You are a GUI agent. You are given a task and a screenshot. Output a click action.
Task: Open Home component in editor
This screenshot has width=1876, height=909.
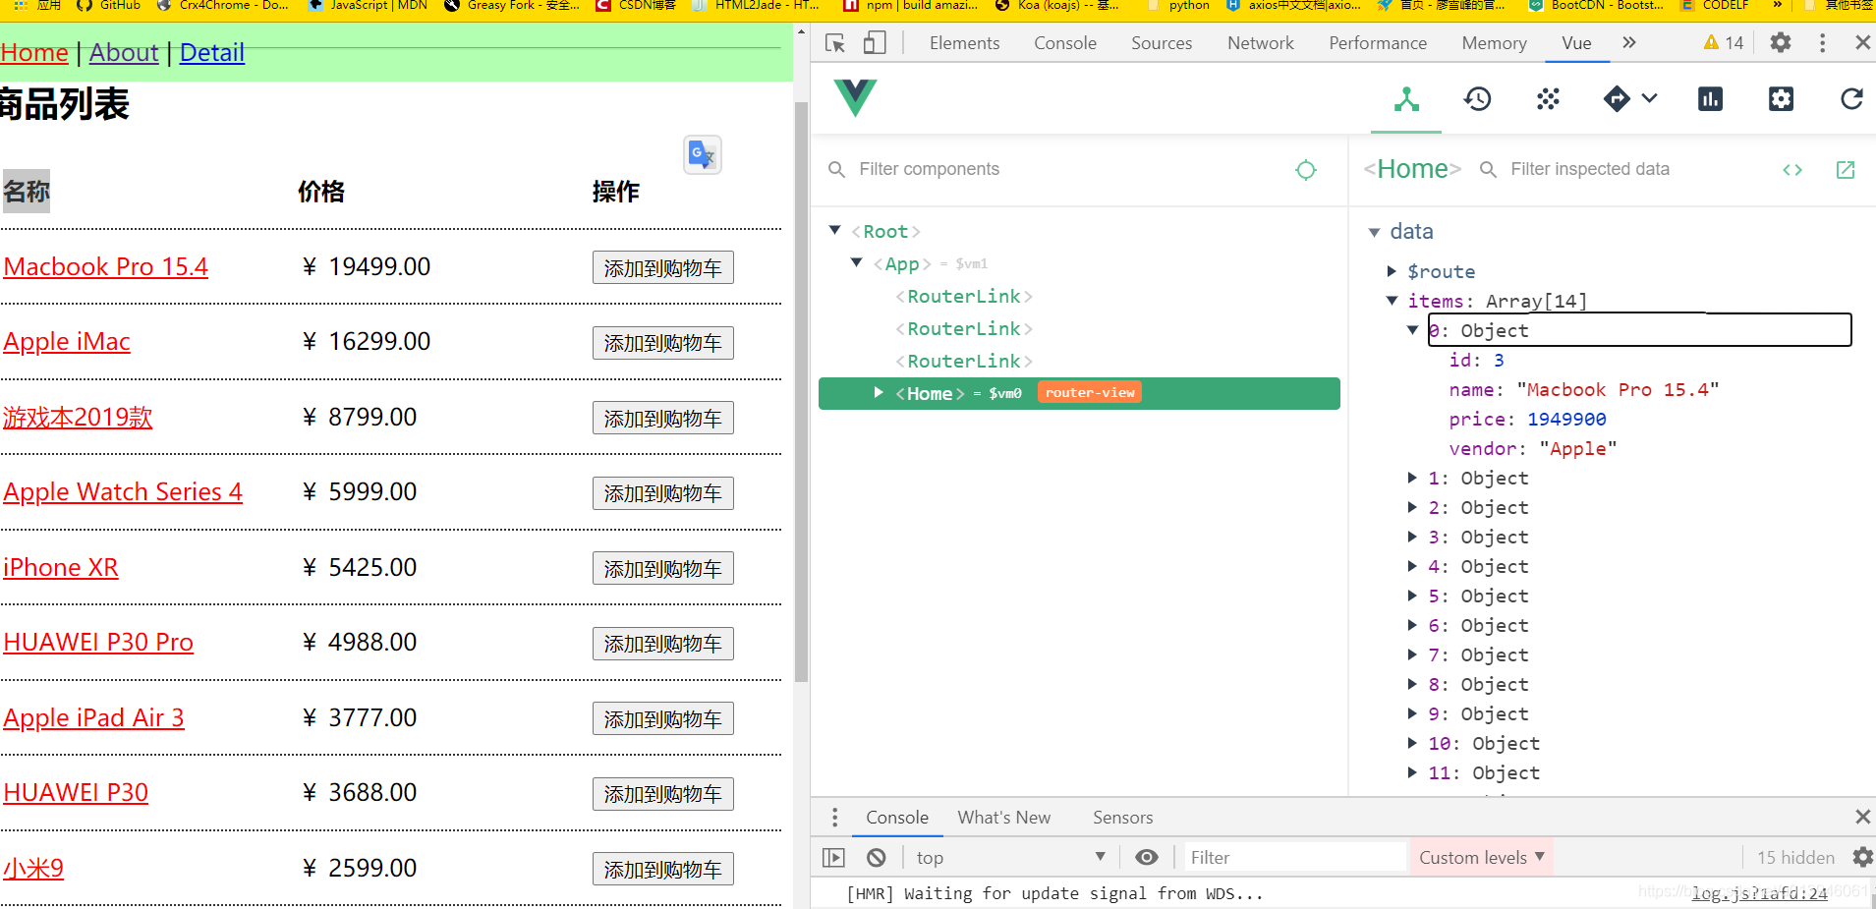[1846, 170]
